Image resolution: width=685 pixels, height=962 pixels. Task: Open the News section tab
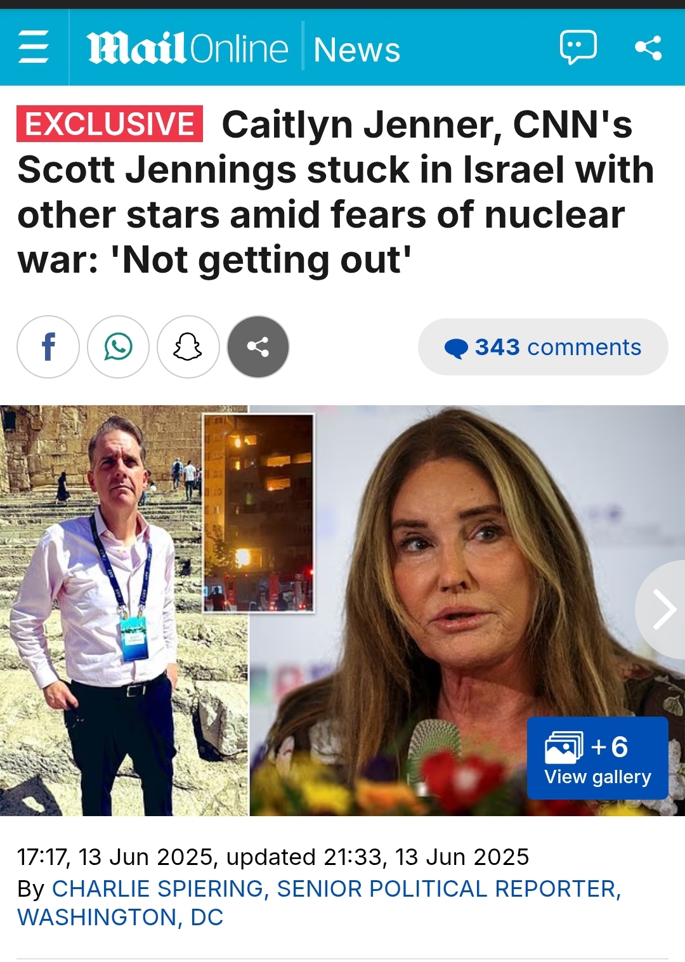pyautogui.click(x=357, y=49)
